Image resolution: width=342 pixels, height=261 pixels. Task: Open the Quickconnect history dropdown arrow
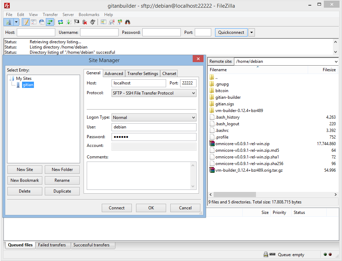click(x=251, y=32)
